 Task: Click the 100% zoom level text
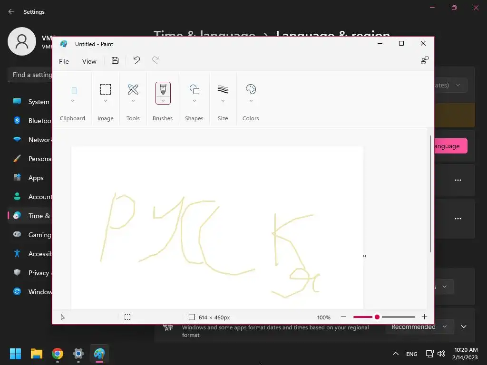[323, 317]
